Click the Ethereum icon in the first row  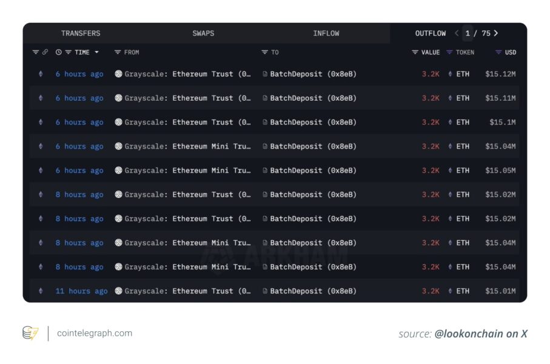[x=41, y=74]
